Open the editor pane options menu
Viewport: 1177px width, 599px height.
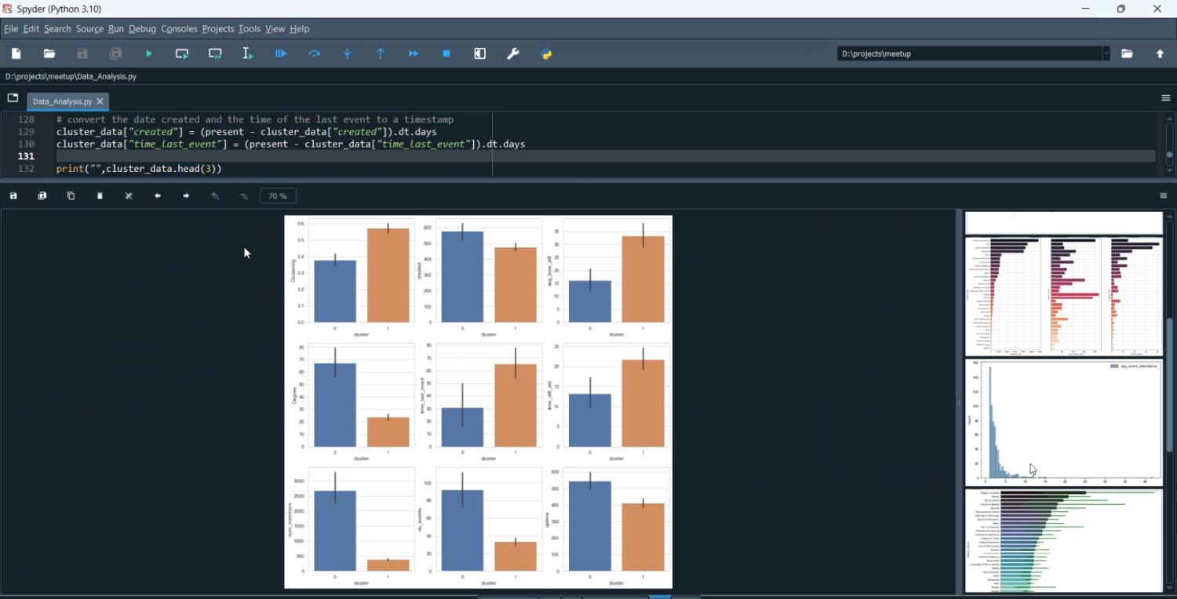point(1165,98)
